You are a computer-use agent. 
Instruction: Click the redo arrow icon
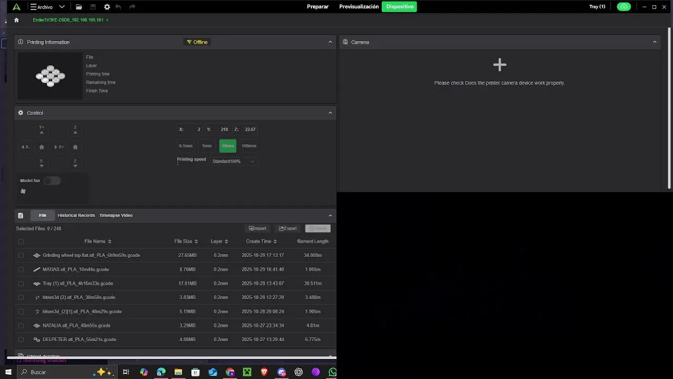132,7
